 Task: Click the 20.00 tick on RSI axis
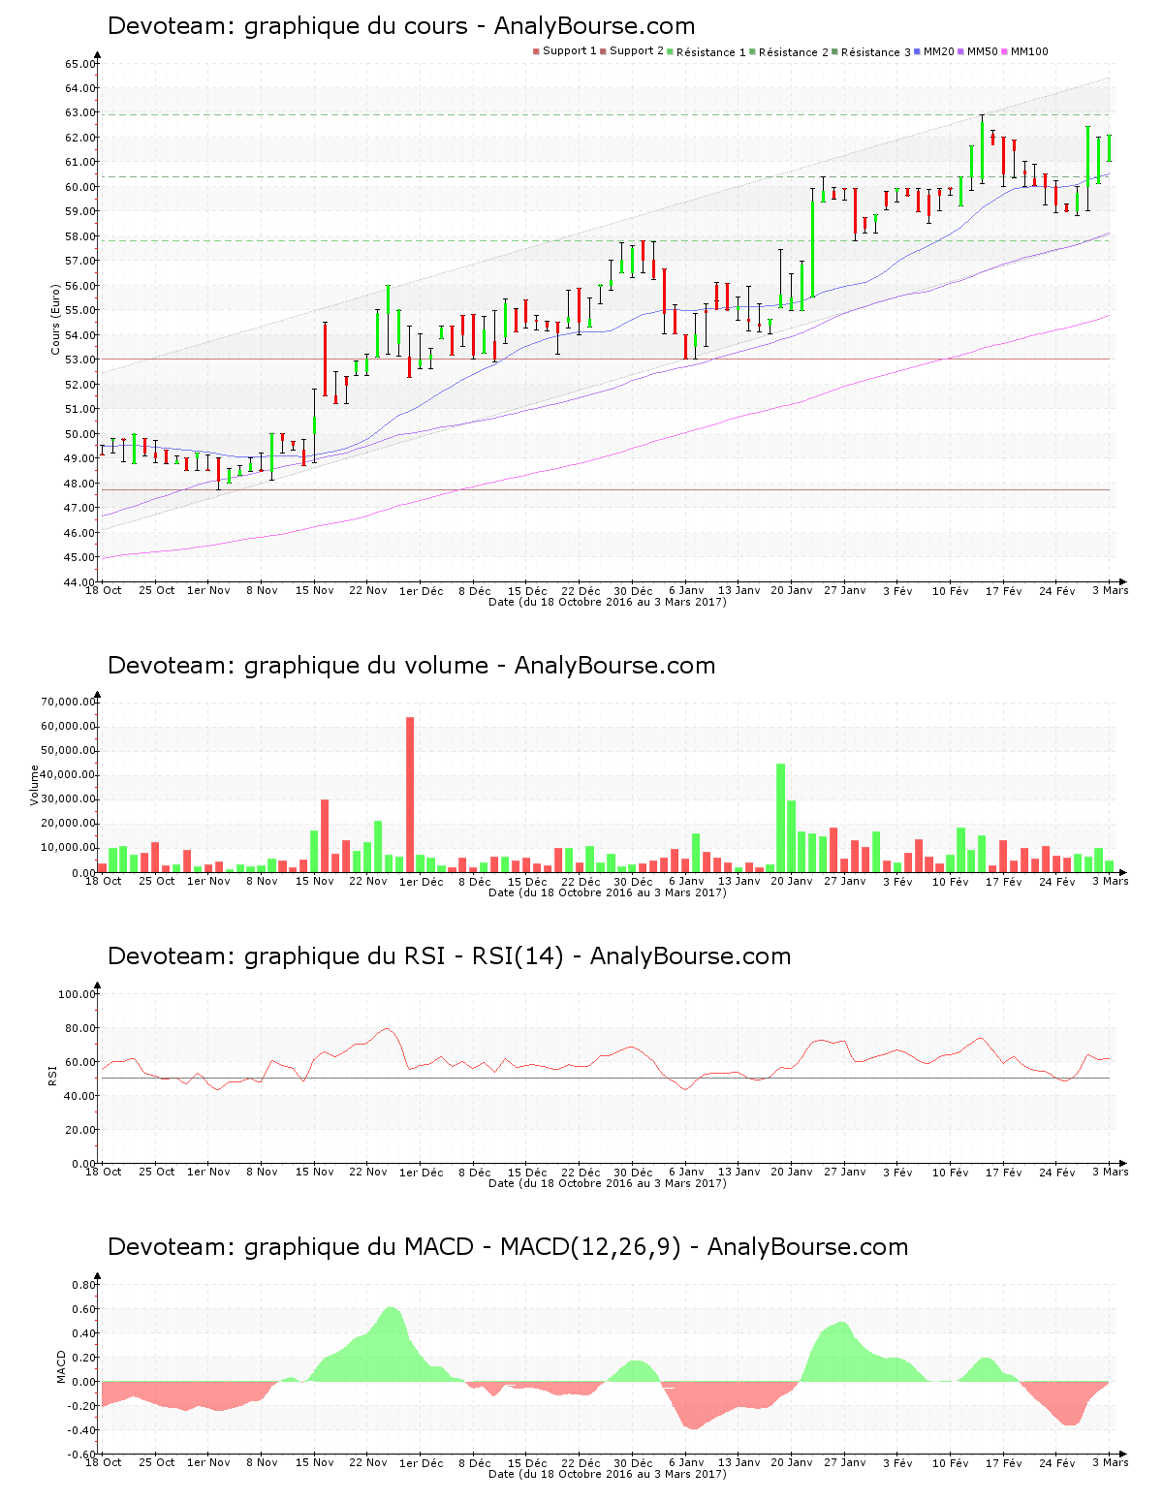(80, 1130)
